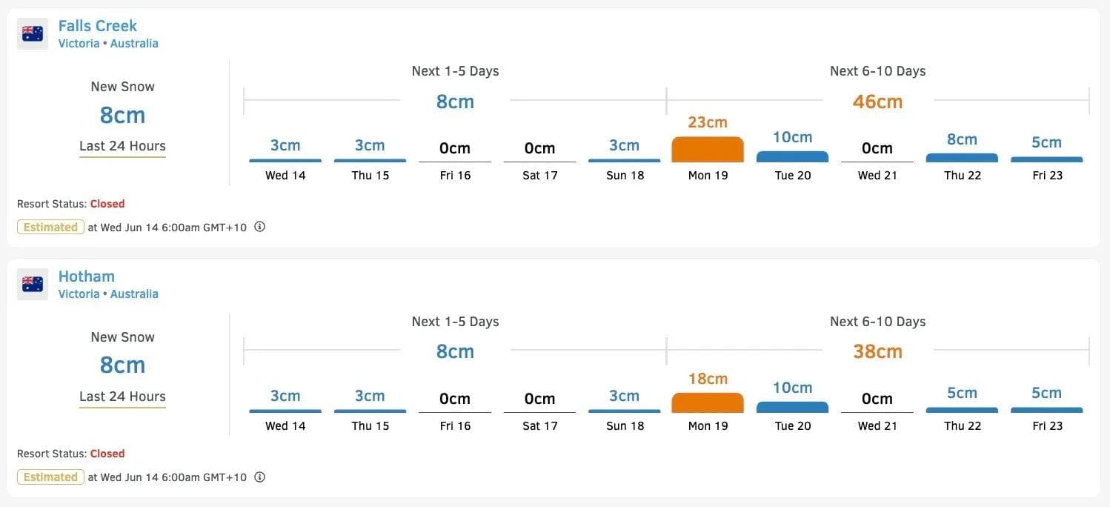Click Falls Creek orange 23cm Monday bar
1110x507 pixels.
point(708,149)
